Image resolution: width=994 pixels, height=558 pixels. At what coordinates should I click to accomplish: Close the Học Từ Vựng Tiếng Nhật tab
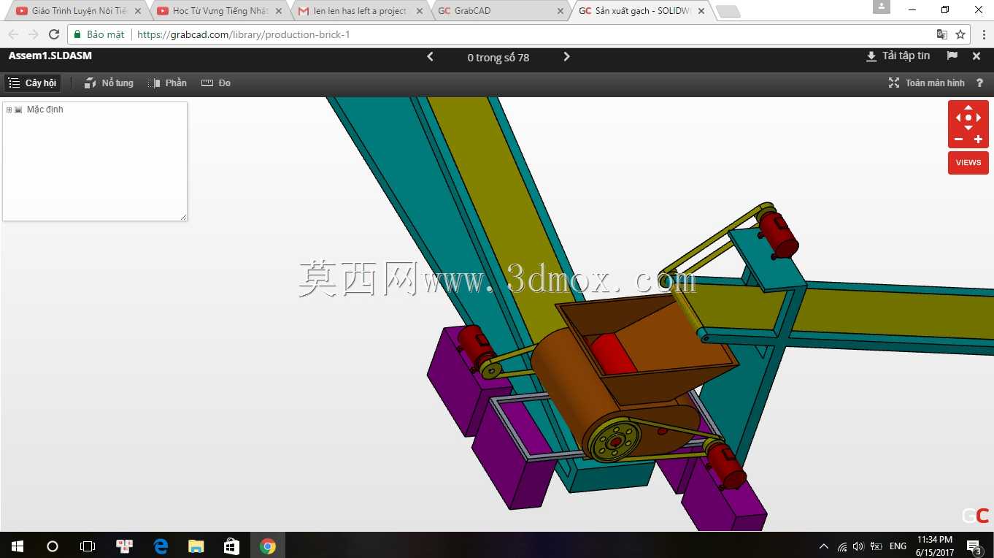coord(279,11)
